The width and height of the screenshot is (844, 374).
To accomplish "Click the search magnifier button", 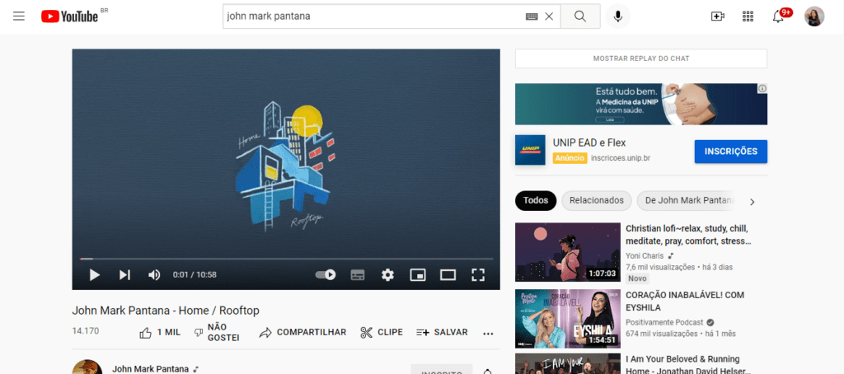I will pyautogui.click(x=580, y=16).
